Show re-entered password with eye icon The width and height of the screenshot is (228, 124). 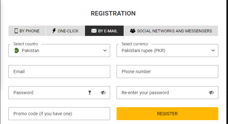(211, 93)
